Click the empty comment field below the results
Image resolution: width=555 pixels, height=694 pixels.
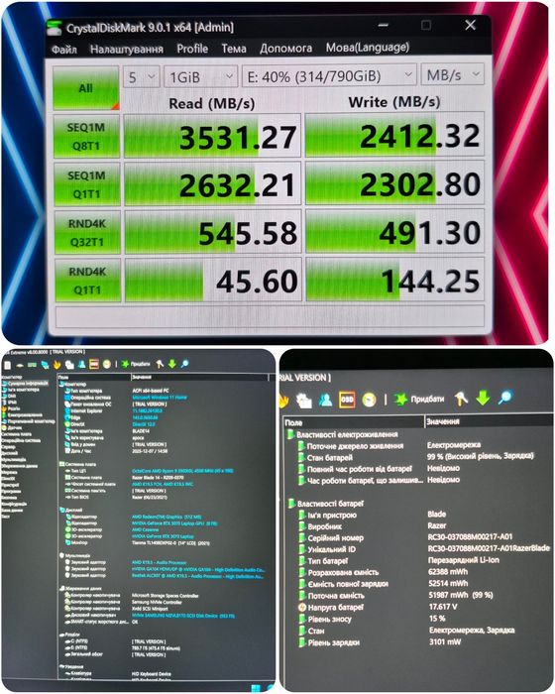270,316
